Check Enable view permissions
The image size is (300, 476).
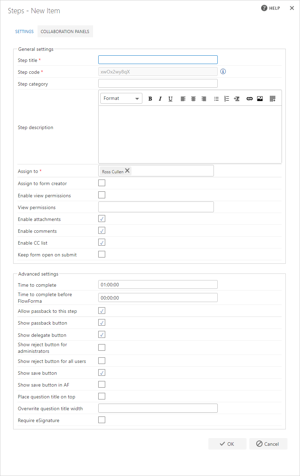tap(102, 195)
